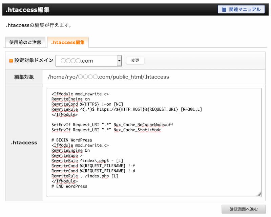Click the 確認画面へ進む button
This screenshot has width=271, height=217.
click(x=244, y=209)
